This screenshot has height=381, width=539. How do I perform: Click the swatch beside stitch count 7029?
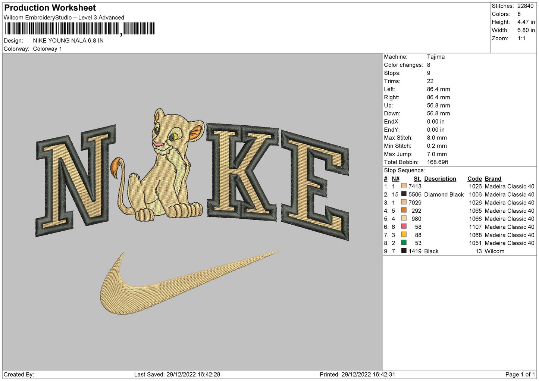[x=404, y=202]
